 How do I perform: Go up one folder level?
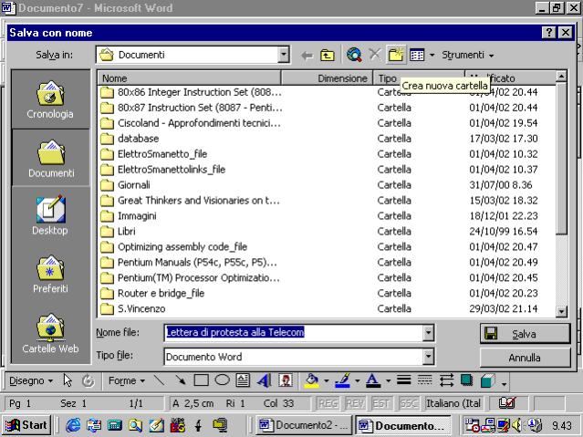pos(328,56)
